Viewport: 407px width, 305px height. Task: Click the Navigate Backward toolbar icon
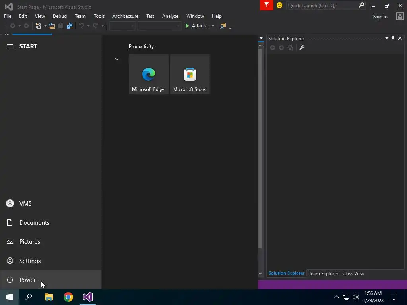click(12, 26)
